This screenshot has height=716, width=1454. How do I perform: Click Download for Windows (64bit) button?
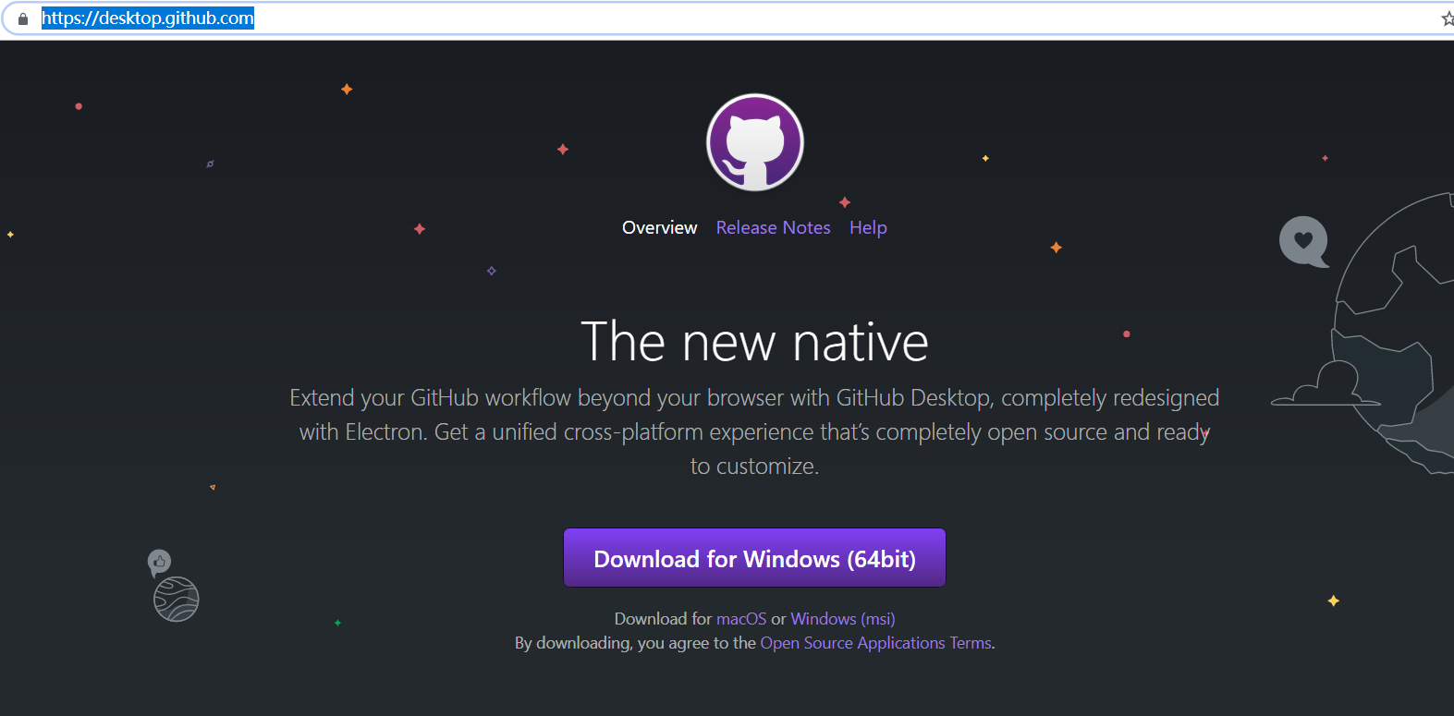pos(754,558)
